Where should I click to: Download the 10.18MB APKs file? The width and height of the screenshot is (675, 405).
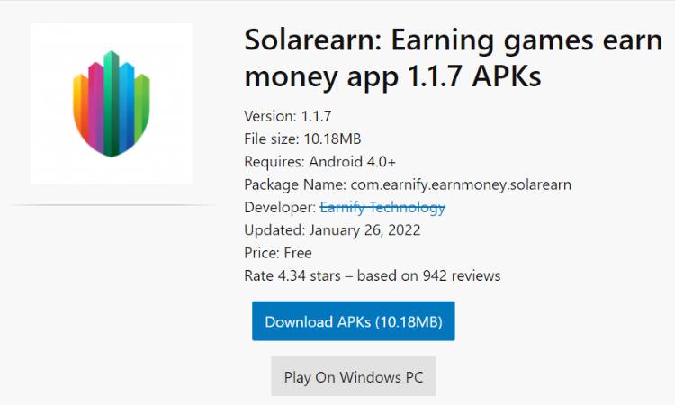[354, 321]
